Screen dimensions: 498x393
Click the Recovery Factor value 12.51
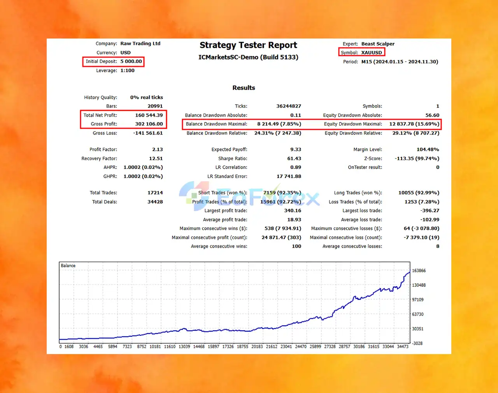[x=156, y=159]
